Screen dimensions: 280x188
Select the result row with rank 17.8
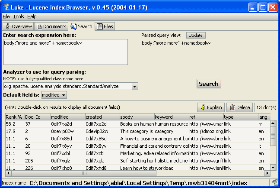[x=138, y=131]
